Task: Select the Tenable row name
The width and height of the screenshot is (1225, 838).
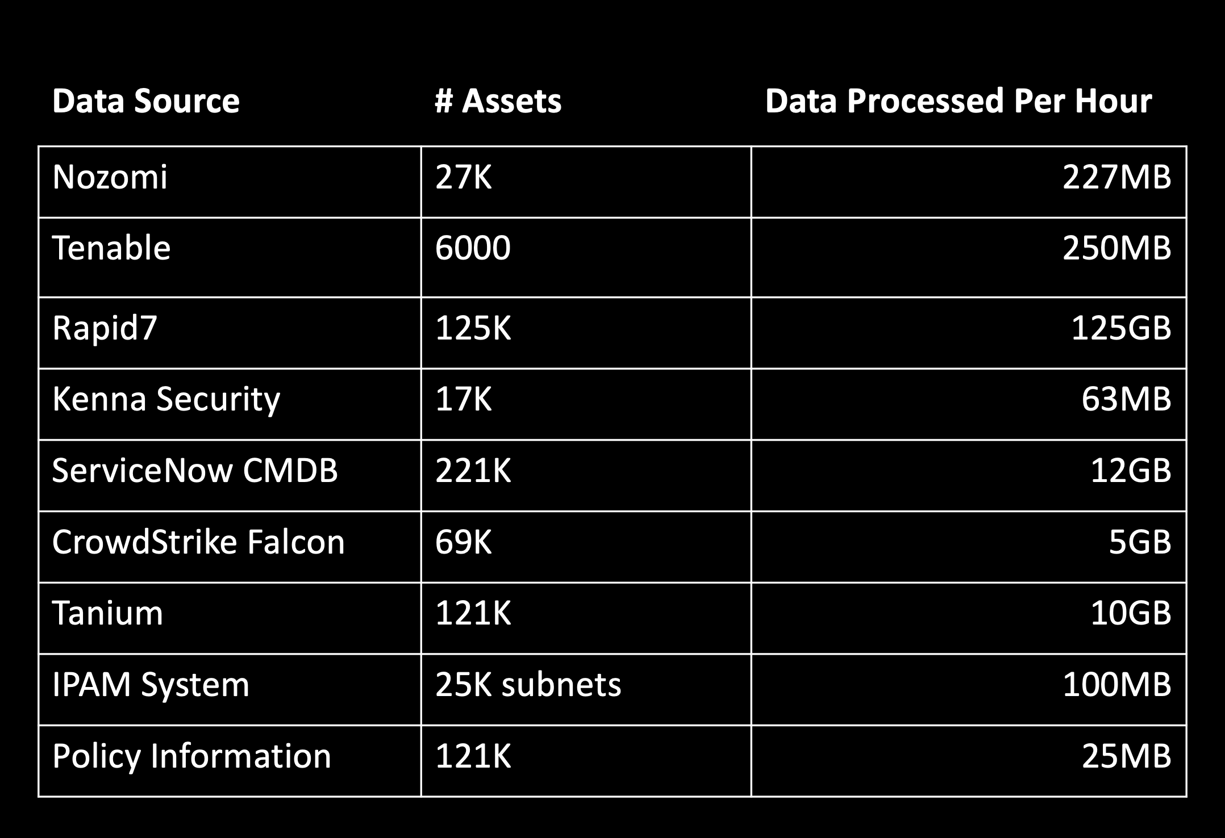Action: tap(230, 257)
